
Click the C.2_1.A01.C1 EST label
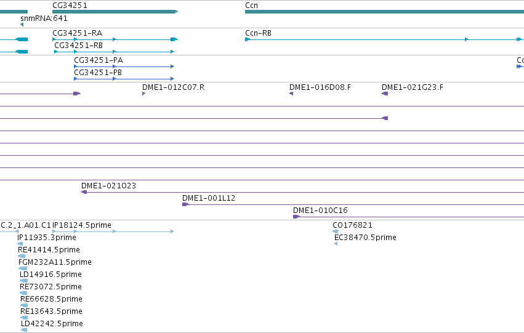pyautogui.click(x=26, y=225)
